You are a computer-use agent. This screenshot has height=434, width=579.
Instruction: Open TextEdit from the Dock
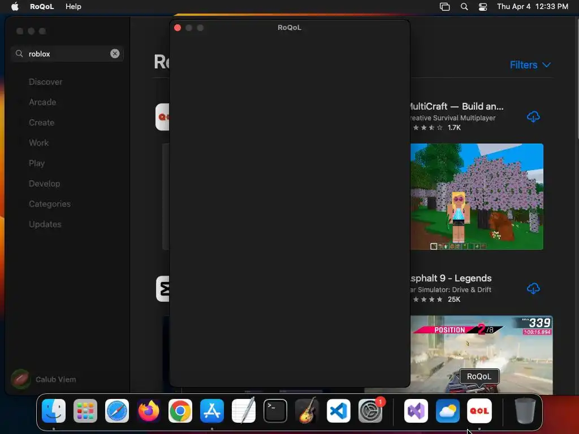[x=244, y=410]
